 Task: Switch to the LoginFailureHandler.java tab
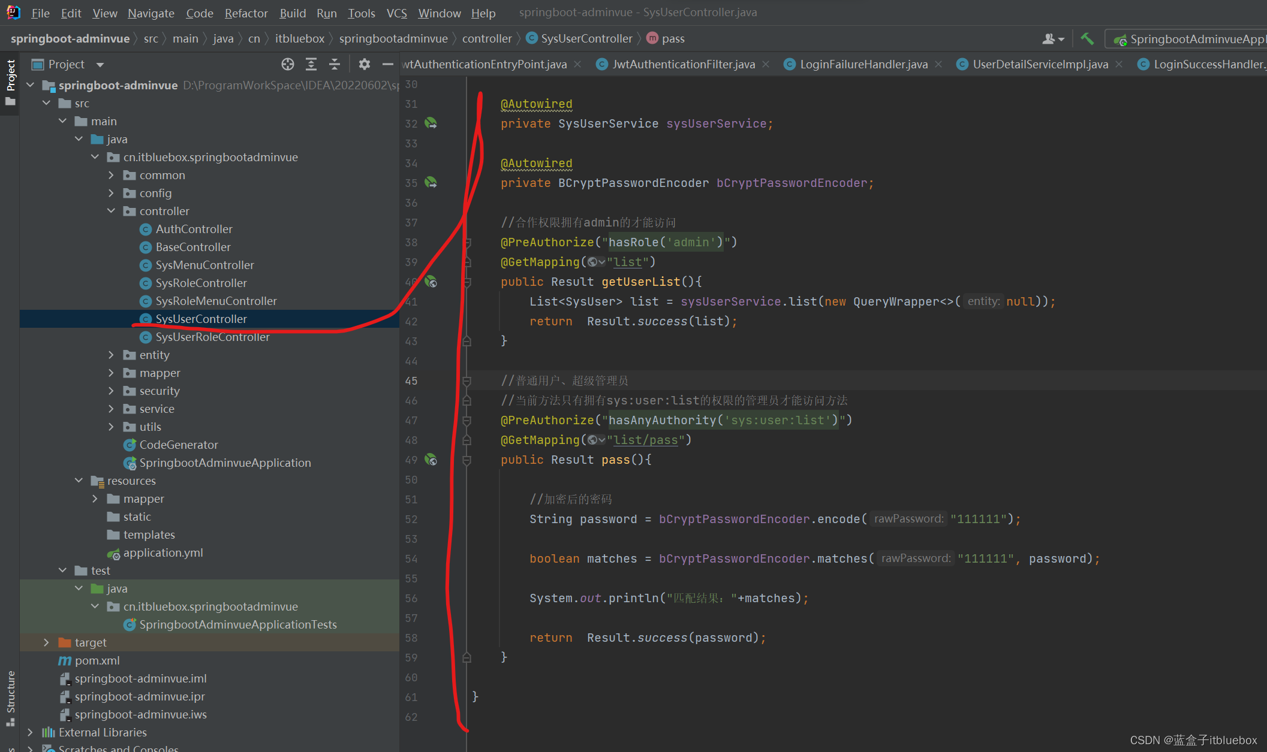pos(863,64)
